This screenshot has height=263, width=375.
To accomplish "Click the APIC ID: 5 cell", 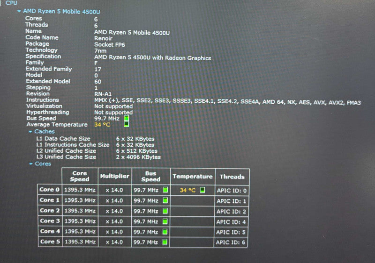I will (x=231, y=232).
